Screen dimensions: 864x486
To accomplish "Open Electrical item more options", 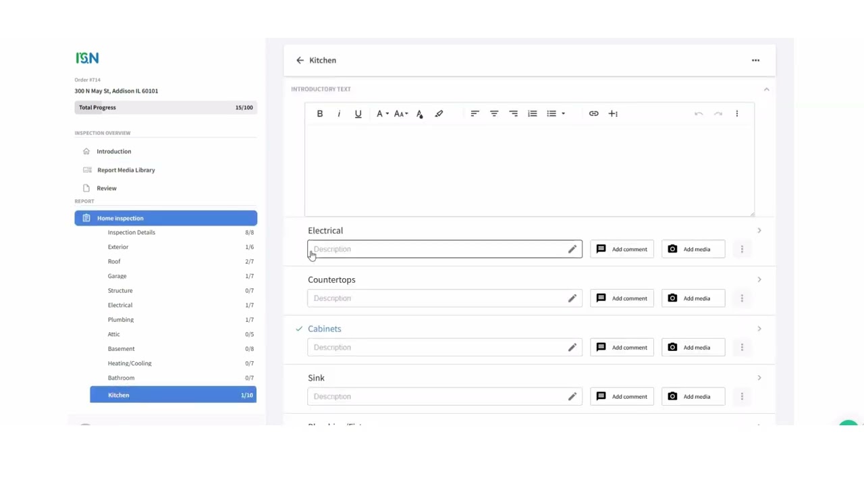I will click(x=742, y=249).
